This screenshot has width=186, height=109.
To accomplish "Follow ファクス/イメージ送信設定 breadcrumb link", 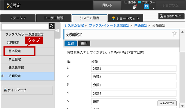I will coord(109,26).
